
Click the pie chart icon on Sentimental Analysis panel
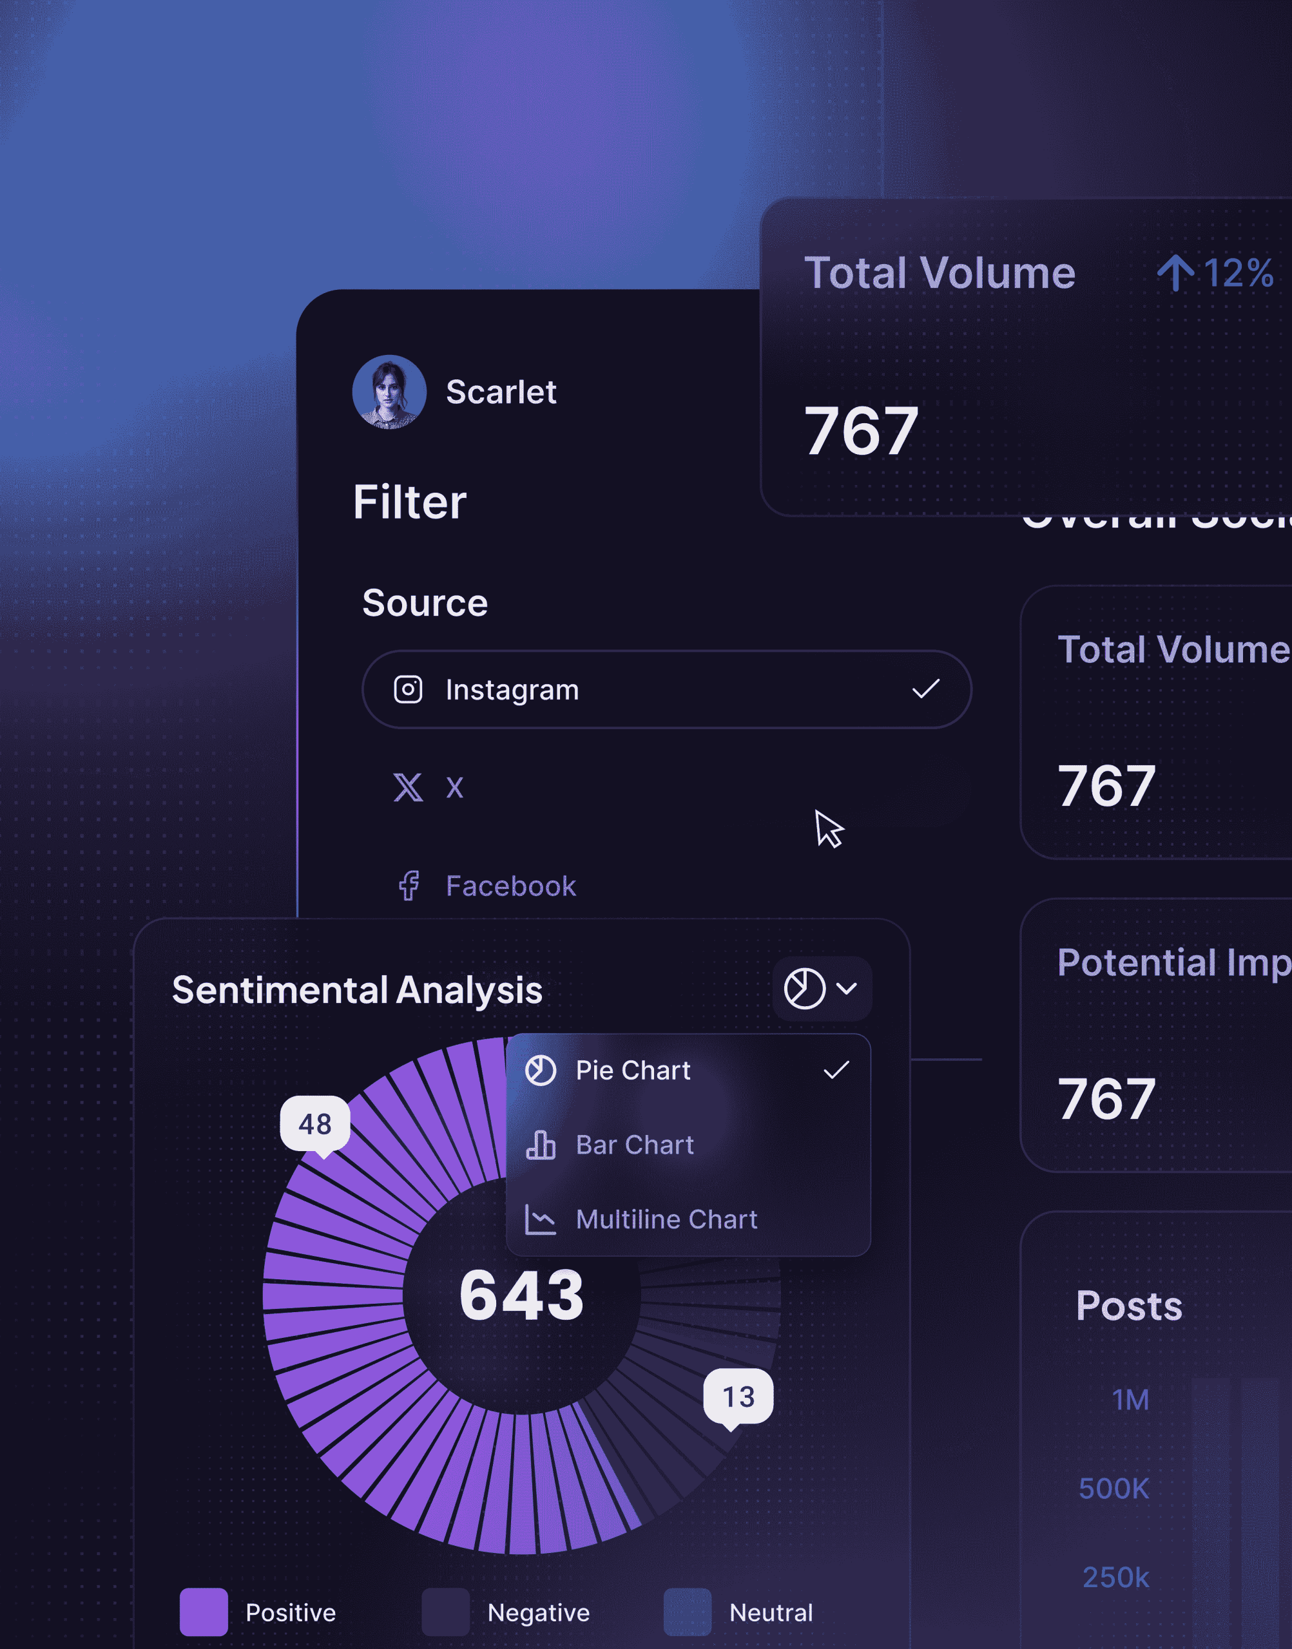tap(804, 987)
